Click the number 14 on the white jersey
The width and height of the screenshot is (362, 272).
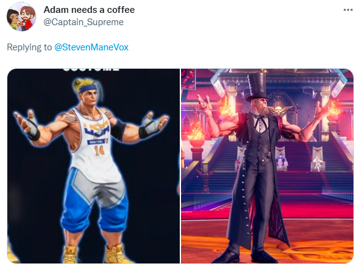click(x=100, y=150)
